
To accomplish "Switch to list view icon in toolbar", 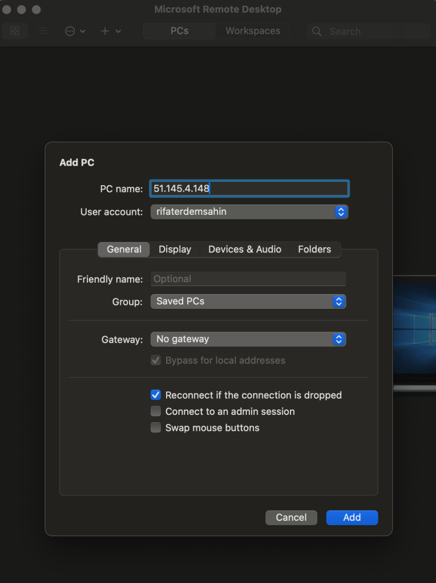I will pyautogui.click(x=42, y=31).
